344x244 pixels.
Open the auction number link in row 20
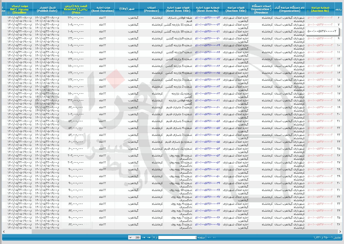pyautogui.click(x=320, y=114)
